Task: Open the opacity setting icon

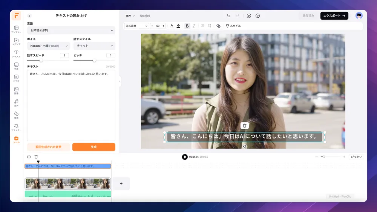Action: [218, 26]
